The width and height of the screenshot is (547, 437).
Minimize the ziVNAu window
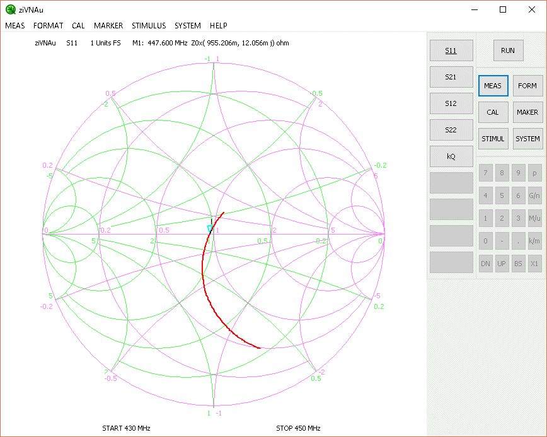coord(475,9)
